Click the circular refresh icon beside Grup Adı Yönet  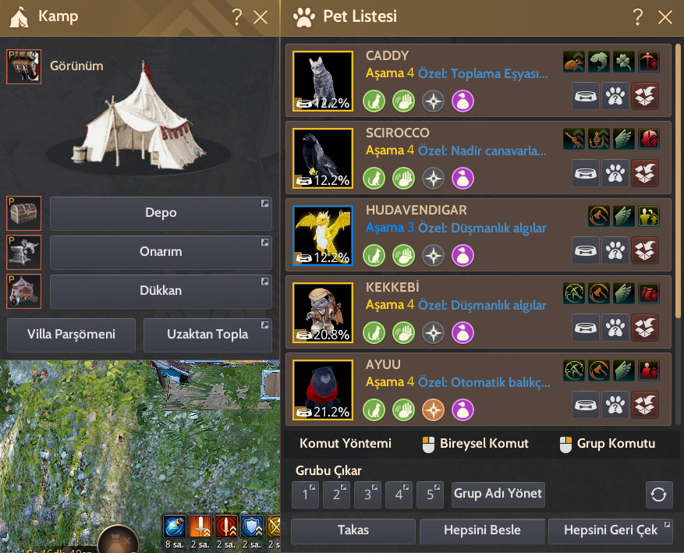click(x=659, y=495)
